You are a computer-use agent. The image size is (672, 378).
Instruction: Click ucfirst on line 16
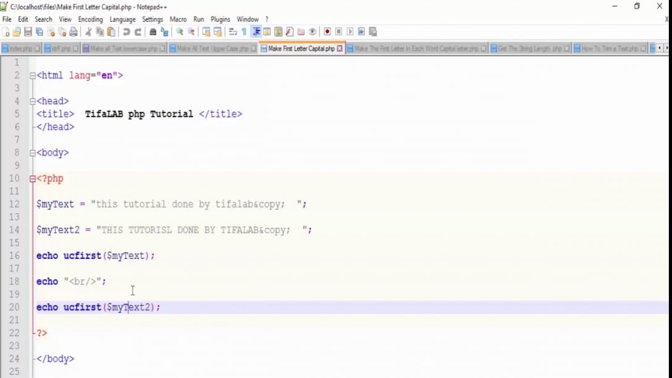coord(82,256)
